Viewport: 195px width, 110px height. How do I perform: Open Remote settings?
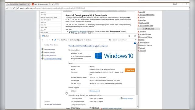click(x=50, y=53)
